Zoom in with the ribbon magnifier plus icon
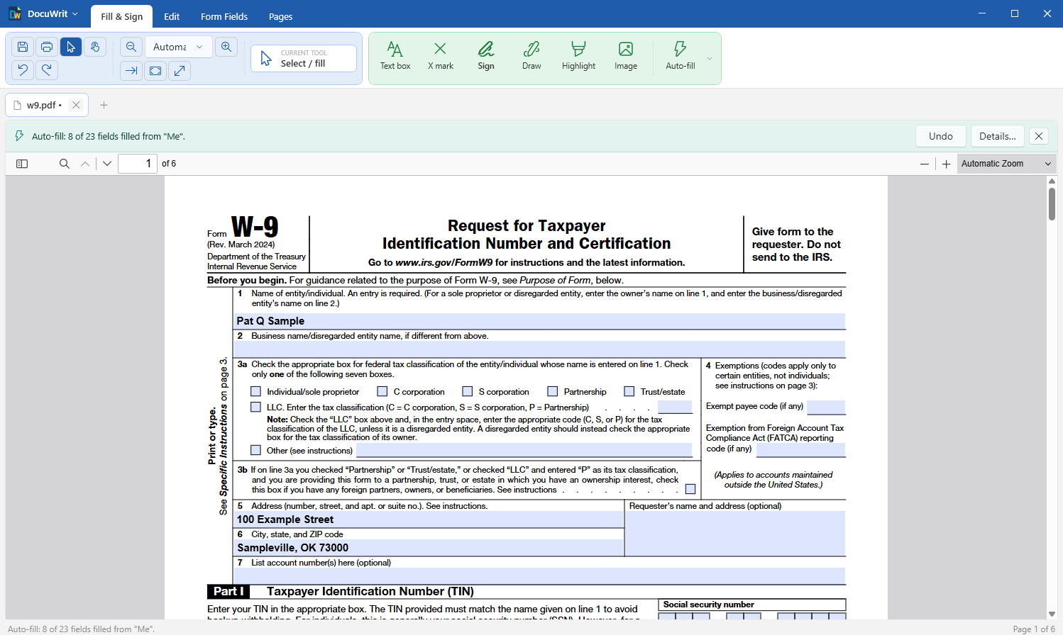The width and height of the screenshot is (1063, 635). (x=226, y=47)
